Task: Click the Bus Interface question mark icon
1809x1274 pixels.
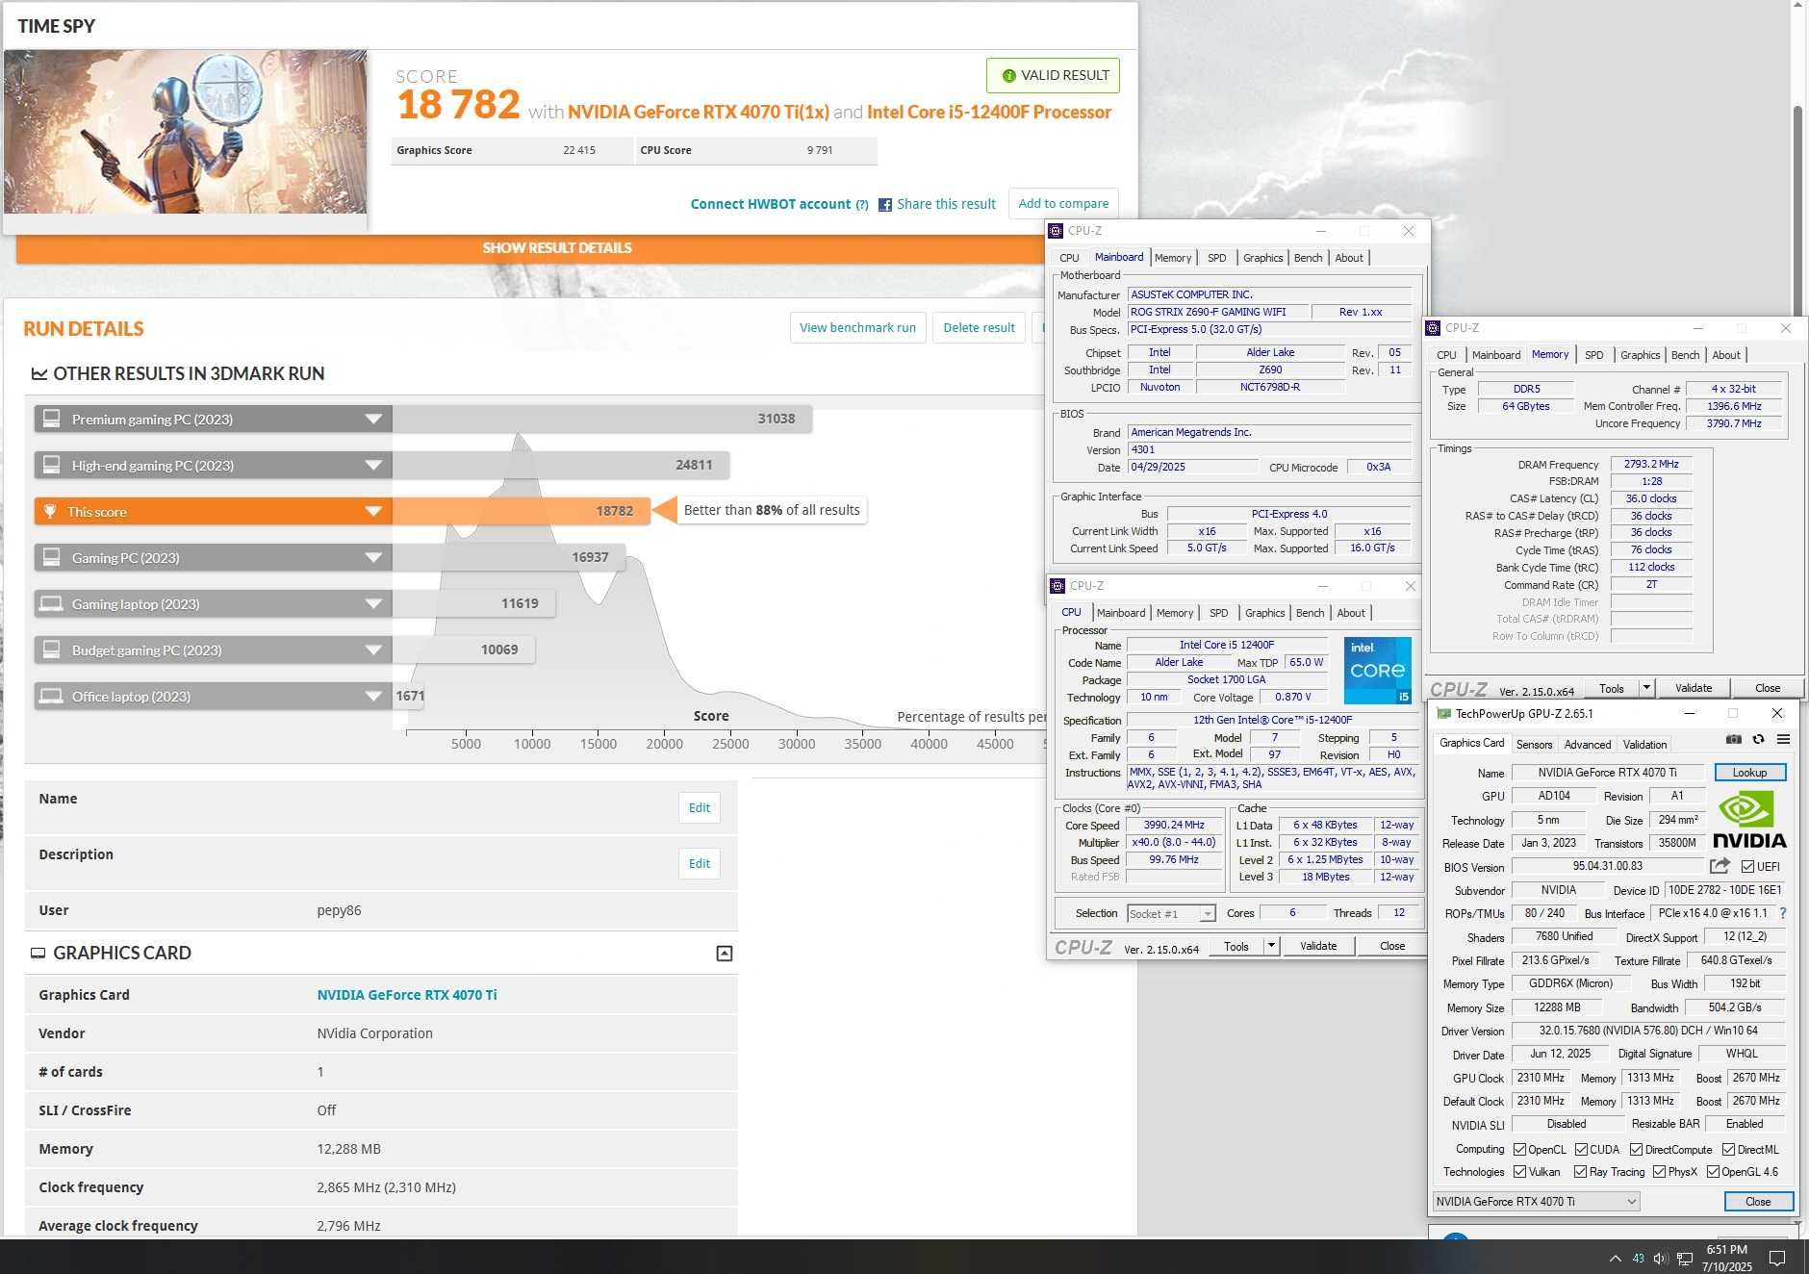Action: [1783, 913]
